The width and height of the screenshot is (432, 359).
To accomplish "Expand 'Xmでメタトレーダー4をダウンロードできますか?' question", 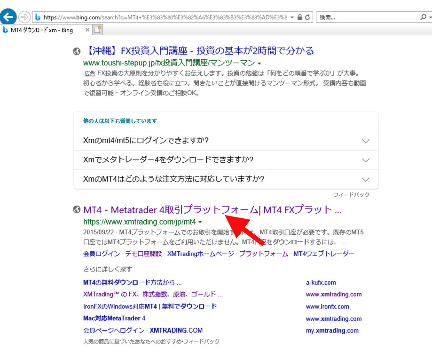I will [365, 160].
